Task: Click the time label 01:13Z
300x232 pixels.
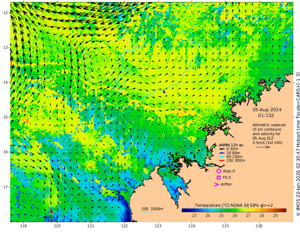Action: pos(266,116)
